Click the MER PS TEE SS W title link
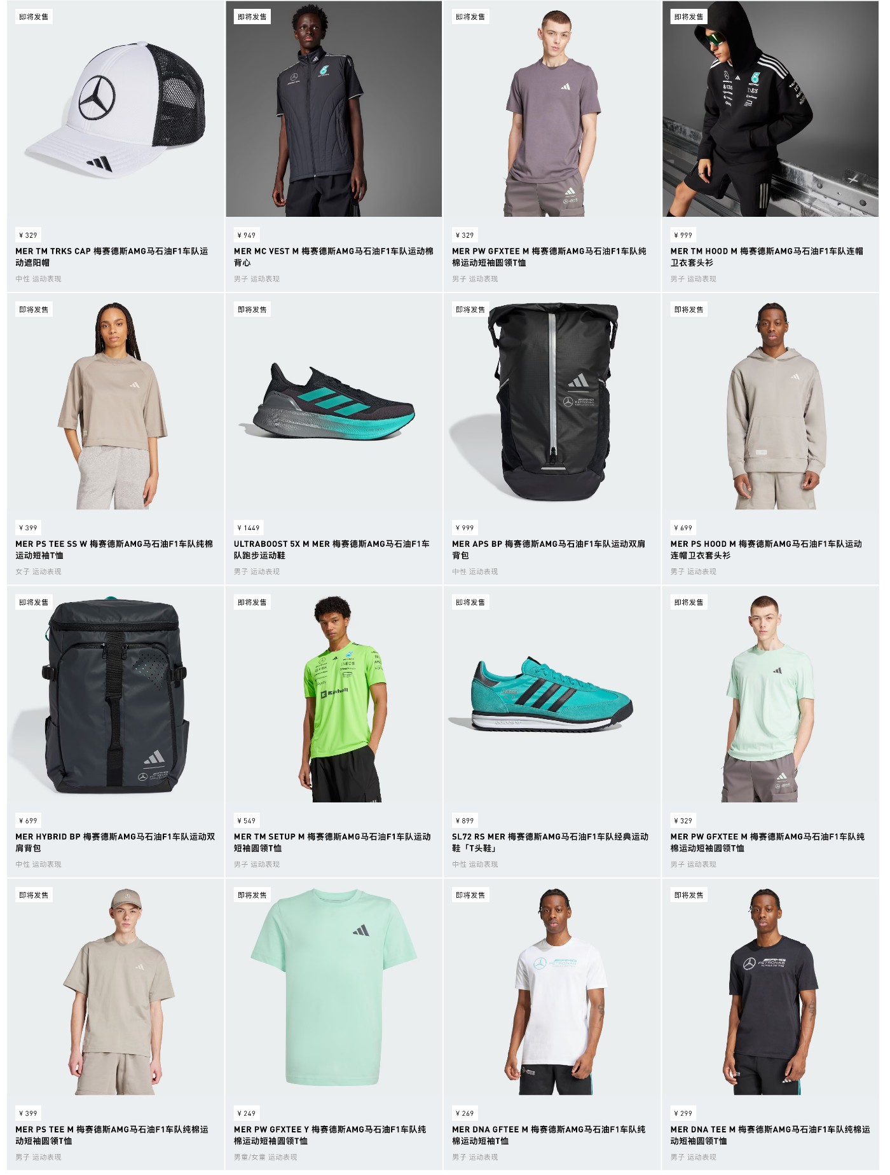890x1175 pixels. pos(114,550)
